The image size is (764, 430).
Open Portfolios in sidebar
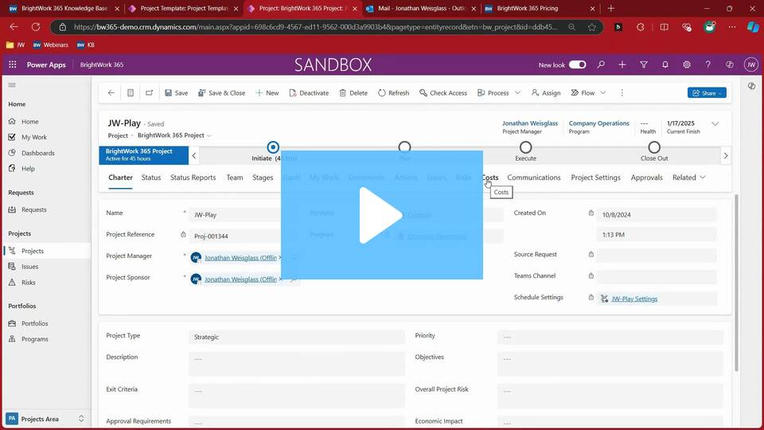coord(34,323)
